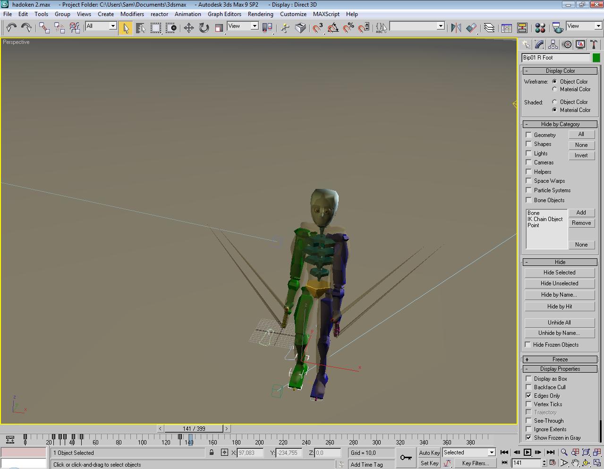Screen dimensions: 604x469
Task: Pick the Rectangular Selection Region tool
Action: [x=156, y=28]
